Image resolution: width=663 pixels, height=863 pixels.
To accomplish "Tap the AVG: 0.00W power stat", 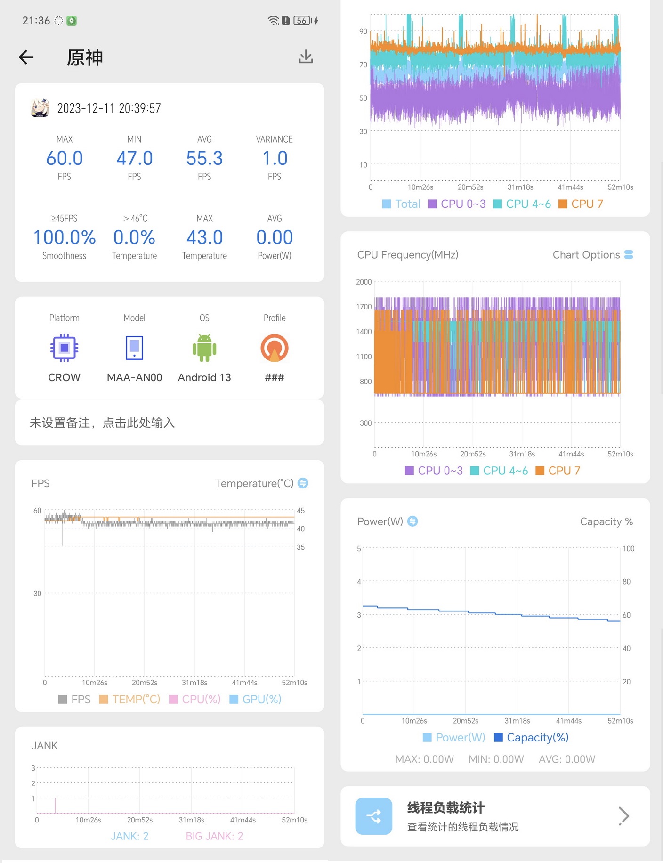I will pyautogui.click(x=567, y=759).
